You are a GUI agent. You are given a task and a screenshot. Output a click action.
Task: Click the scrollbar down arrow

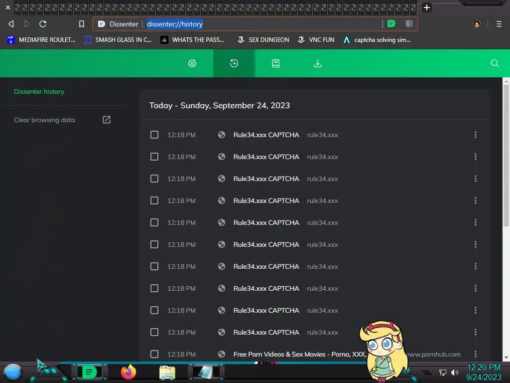click(x=506, y=358)
